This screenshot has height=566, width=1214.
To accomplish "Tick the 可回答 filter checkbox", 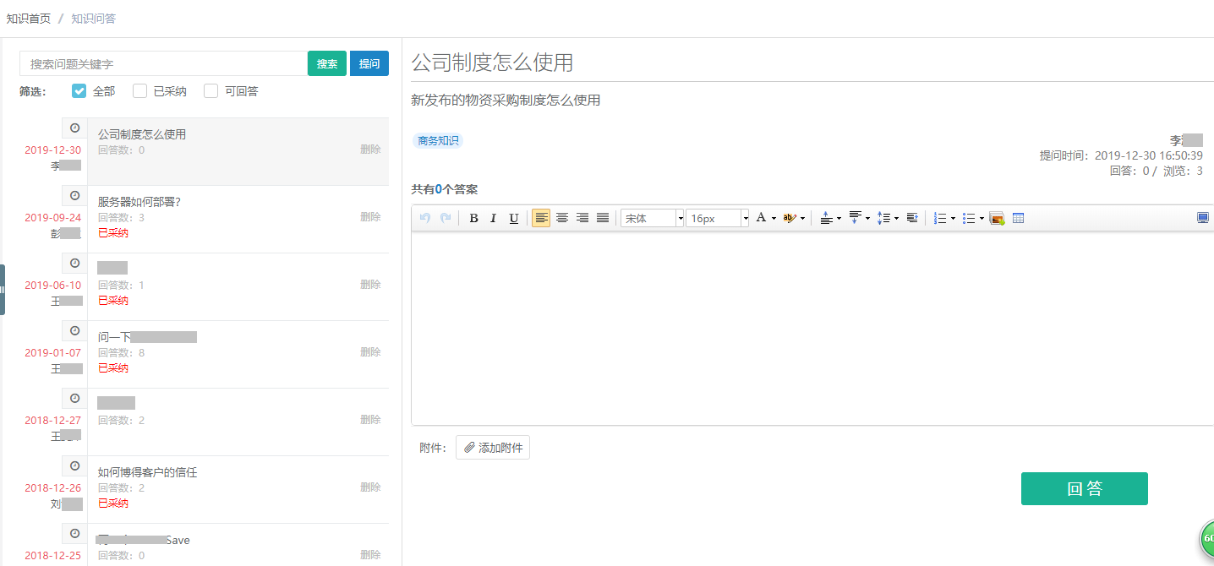I will pos(211,91).
